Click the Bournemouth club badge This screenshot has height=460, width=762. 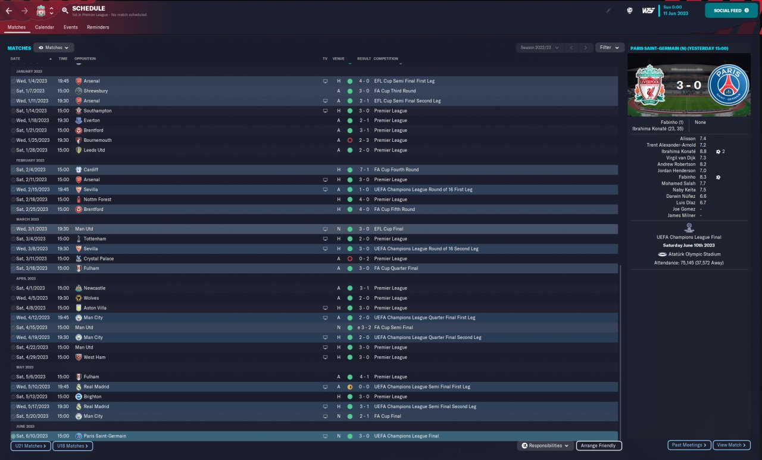[x=79, y=140]
